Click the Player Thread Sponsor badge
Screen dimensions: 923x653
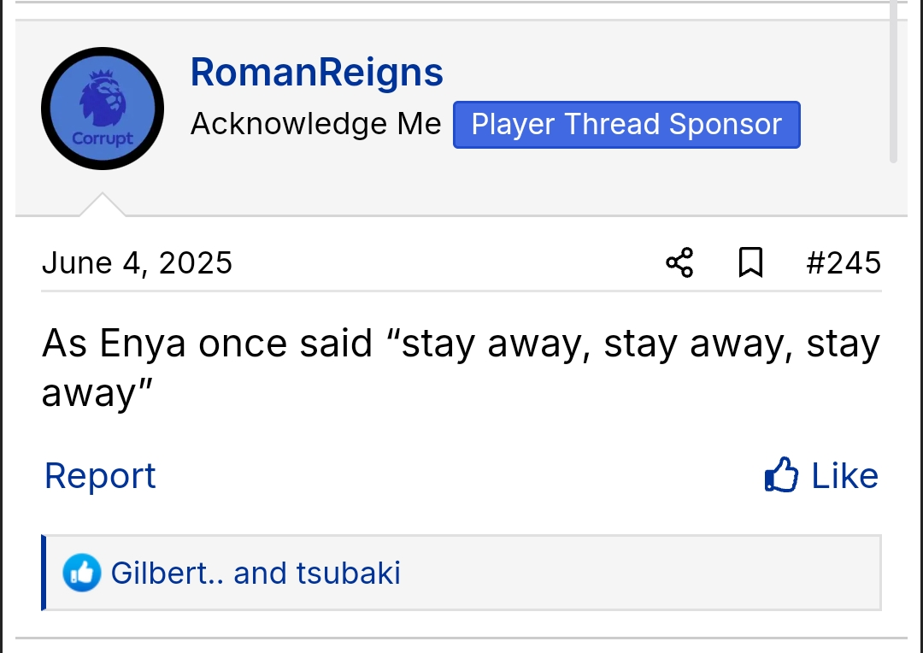(x=626, y=125)
